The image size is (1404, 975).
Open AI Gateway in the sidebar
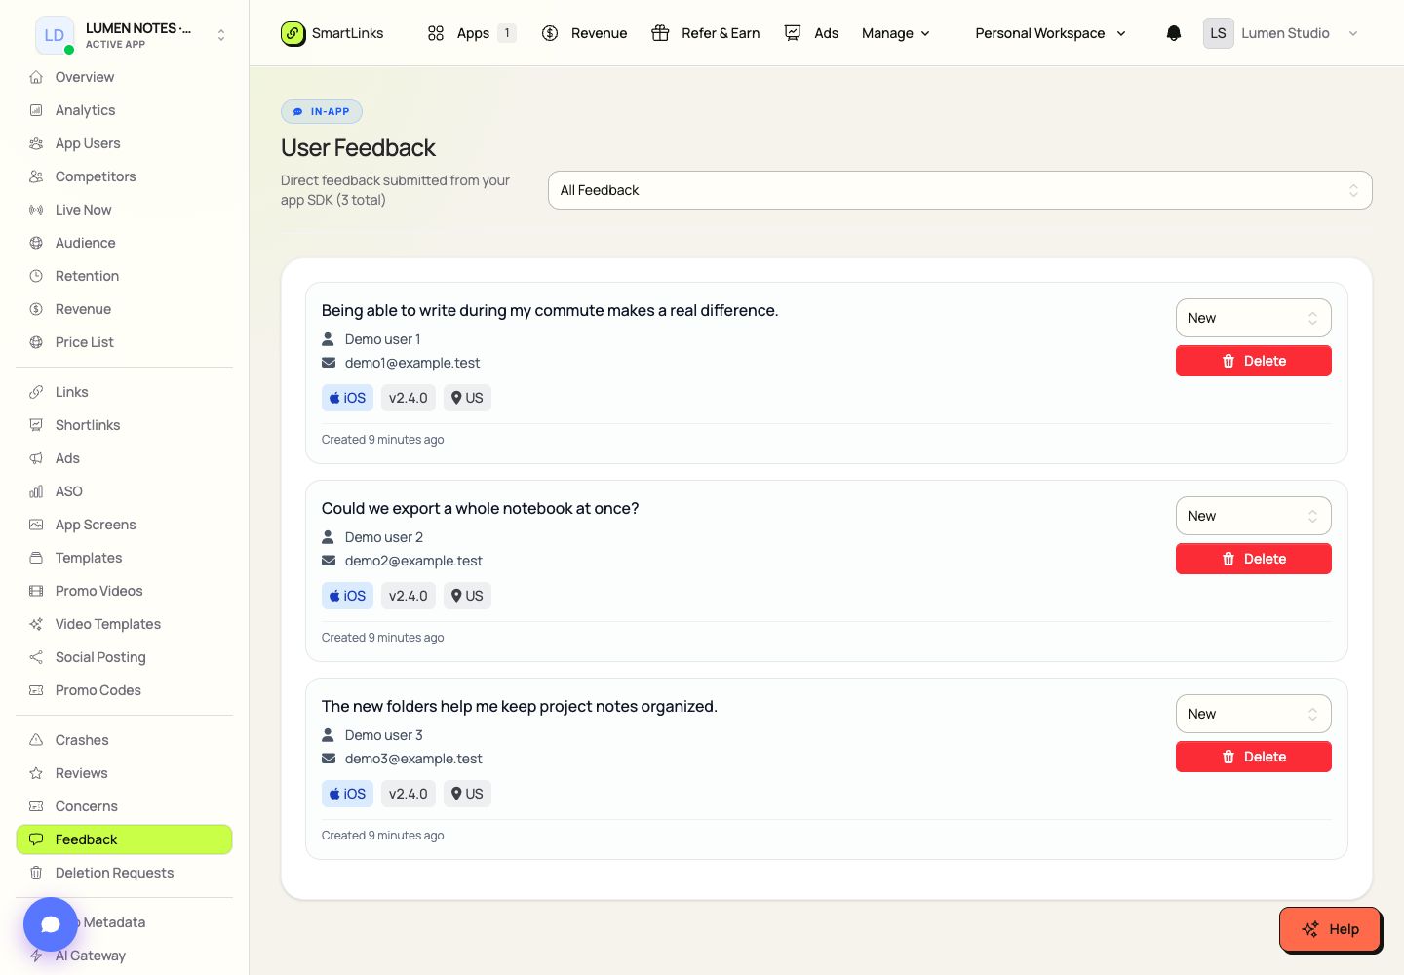coord(124,955)
